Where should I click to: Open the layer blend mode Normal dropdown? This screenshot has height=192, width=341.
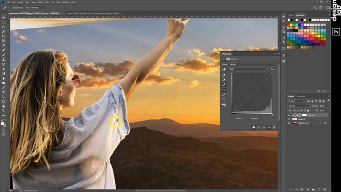[299, 106]
